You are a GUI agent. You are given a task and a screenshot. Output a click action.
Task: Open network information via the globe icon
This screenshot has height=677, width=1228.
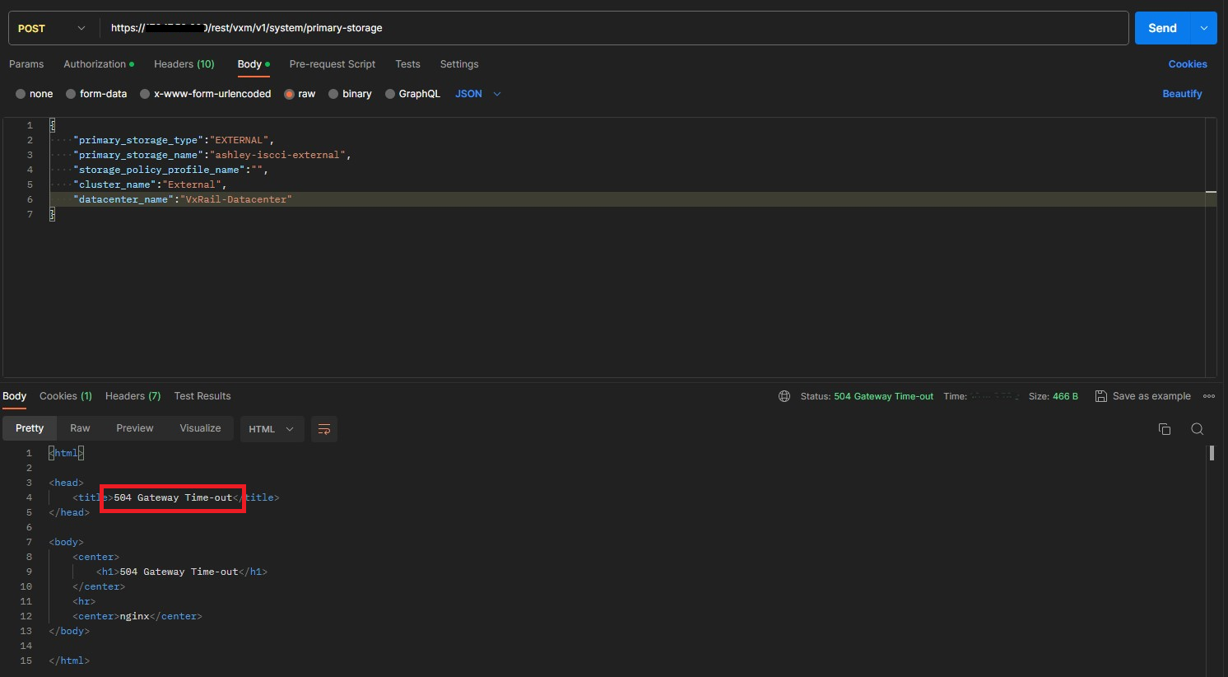[x=784, y=396]
